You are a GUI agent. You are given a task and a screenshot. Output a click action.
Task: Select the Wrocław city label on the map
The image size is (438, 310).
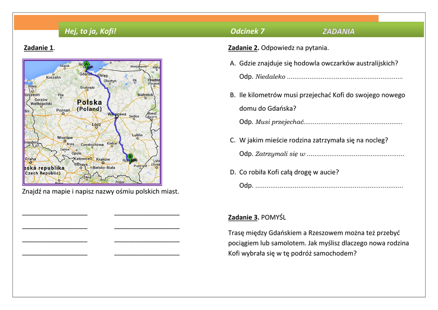65,138
